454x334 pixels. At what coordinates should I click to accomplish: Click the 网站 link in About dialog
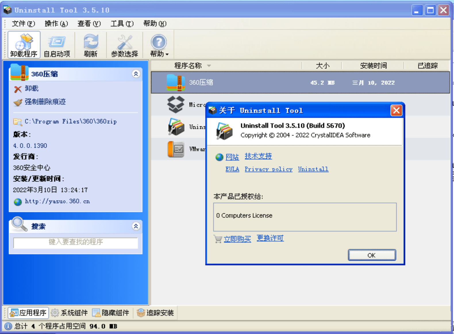(x=232, y=157)
